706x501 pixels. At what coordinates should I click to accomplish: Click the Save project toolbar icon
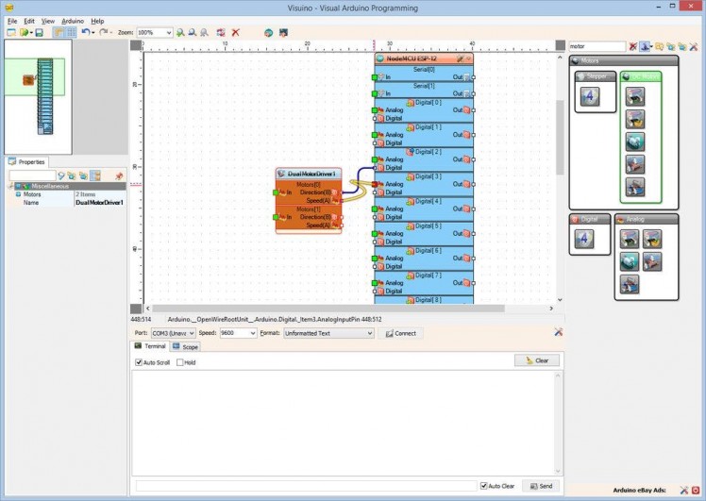(39, 32)
